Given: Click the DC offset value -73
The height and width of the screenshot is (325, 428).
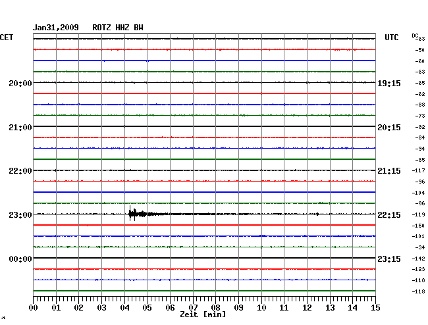Looking at the screenshot, I should 419,116.
